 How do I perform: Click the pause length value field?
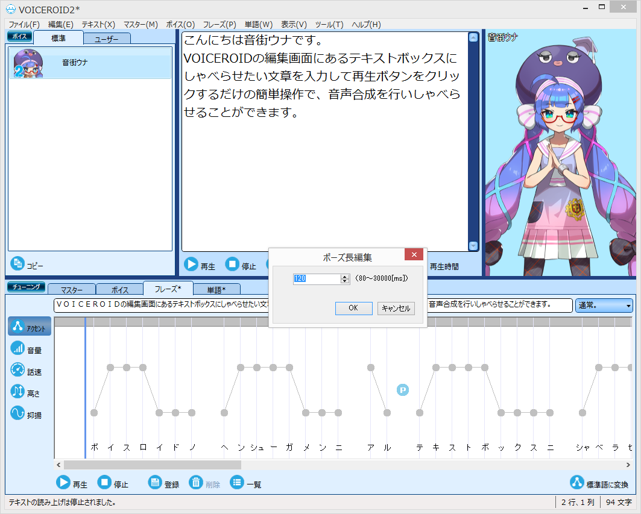(x=317, y=278)
